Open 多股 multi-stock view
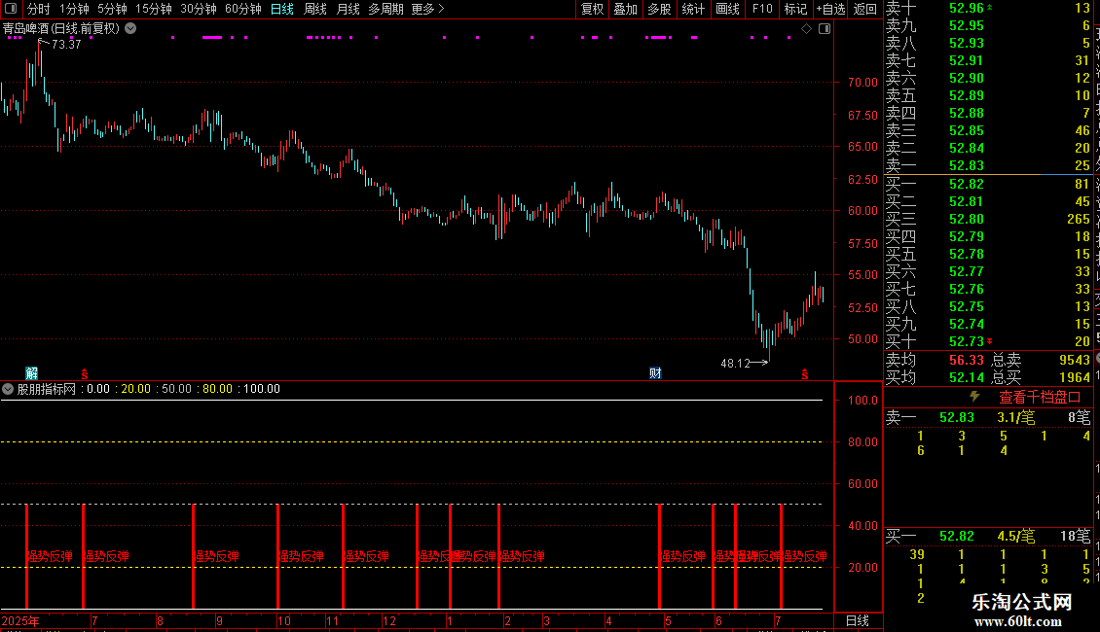Image resolution: width=1100 pixels, height=632 pixels. pos(659,9)
